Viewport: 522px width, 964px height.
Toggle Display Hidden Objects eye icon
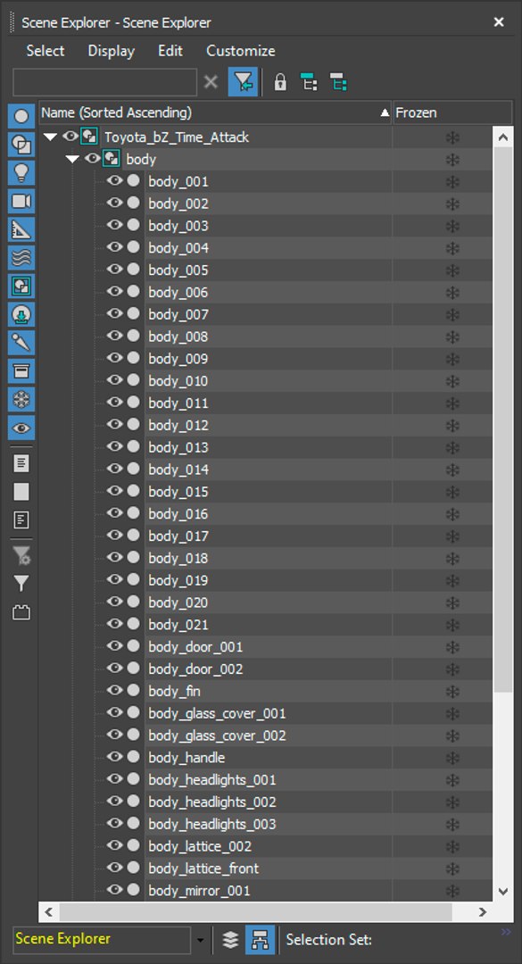21,428
